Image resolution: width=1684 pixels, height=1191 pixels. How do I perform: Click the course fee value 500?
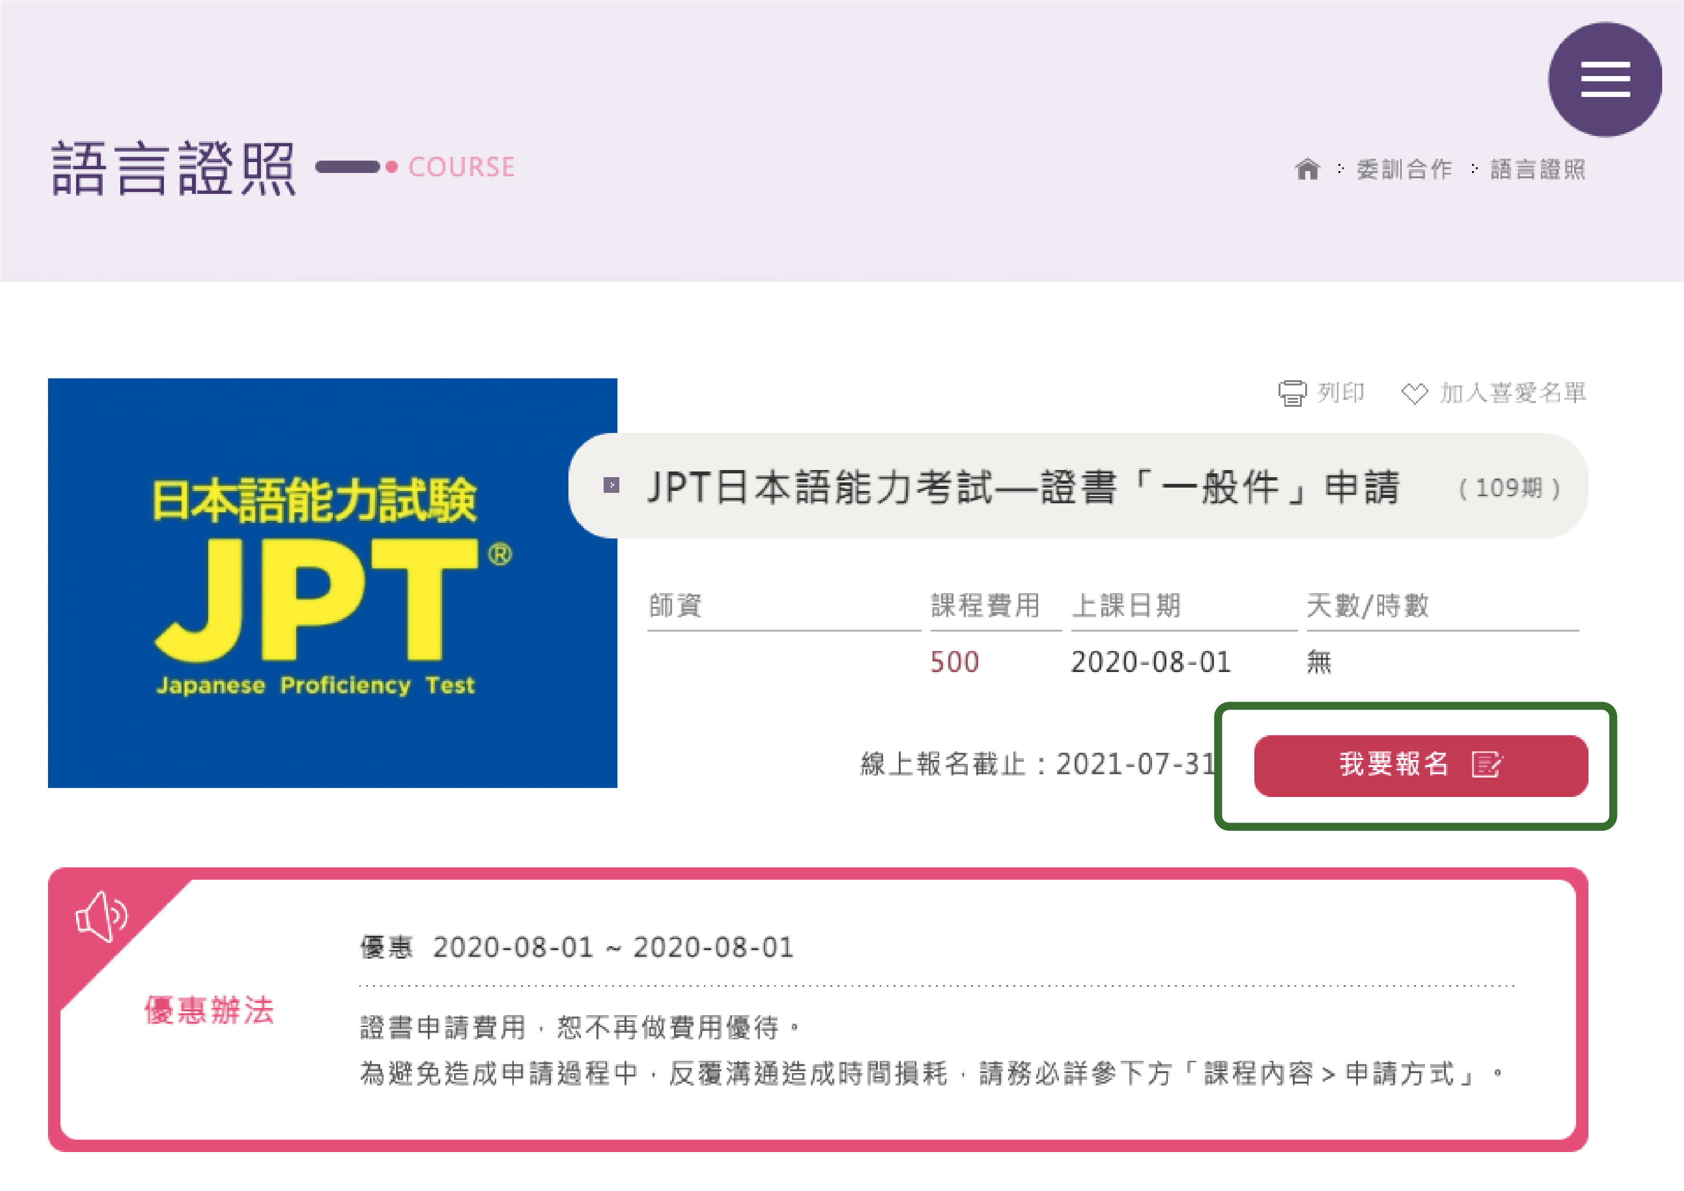click(x=955, y=662)
